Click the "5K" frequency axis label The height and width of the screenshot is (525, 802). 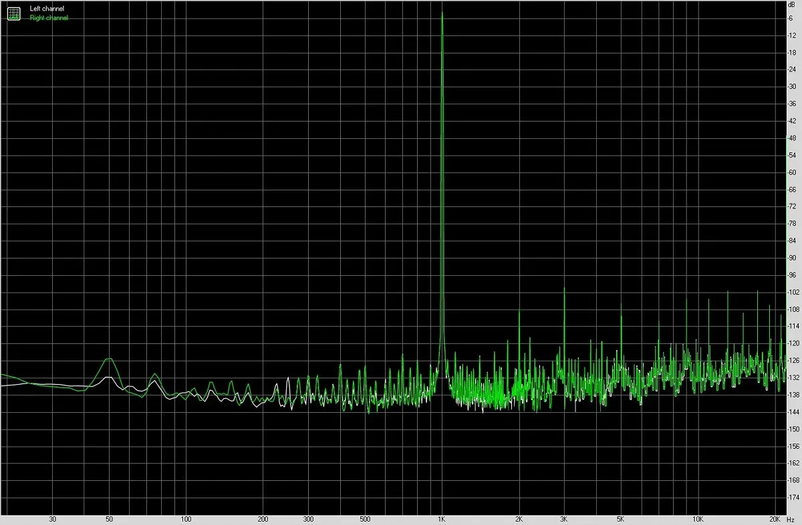(621, 519)
